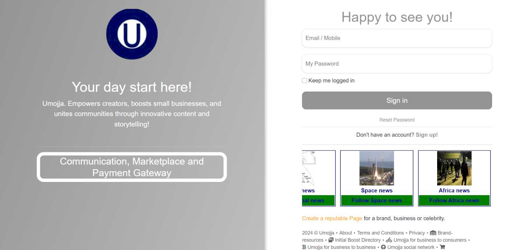
Task: Click the Sign up! link
Action: click(x=427, y=135)
